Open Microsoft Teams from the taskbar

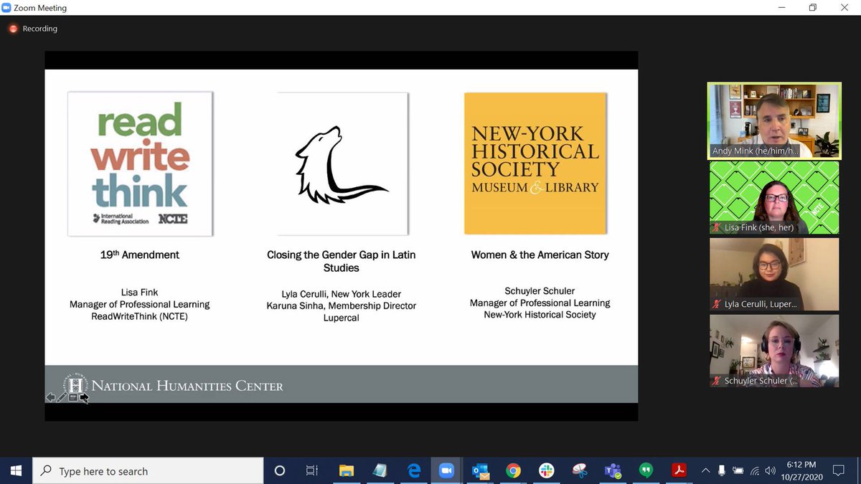tap(613, 471)
